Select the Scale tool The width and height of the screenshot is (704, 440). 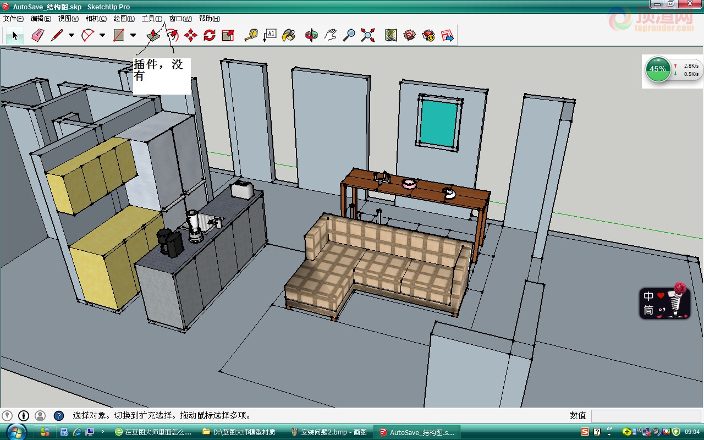point(228,36)
